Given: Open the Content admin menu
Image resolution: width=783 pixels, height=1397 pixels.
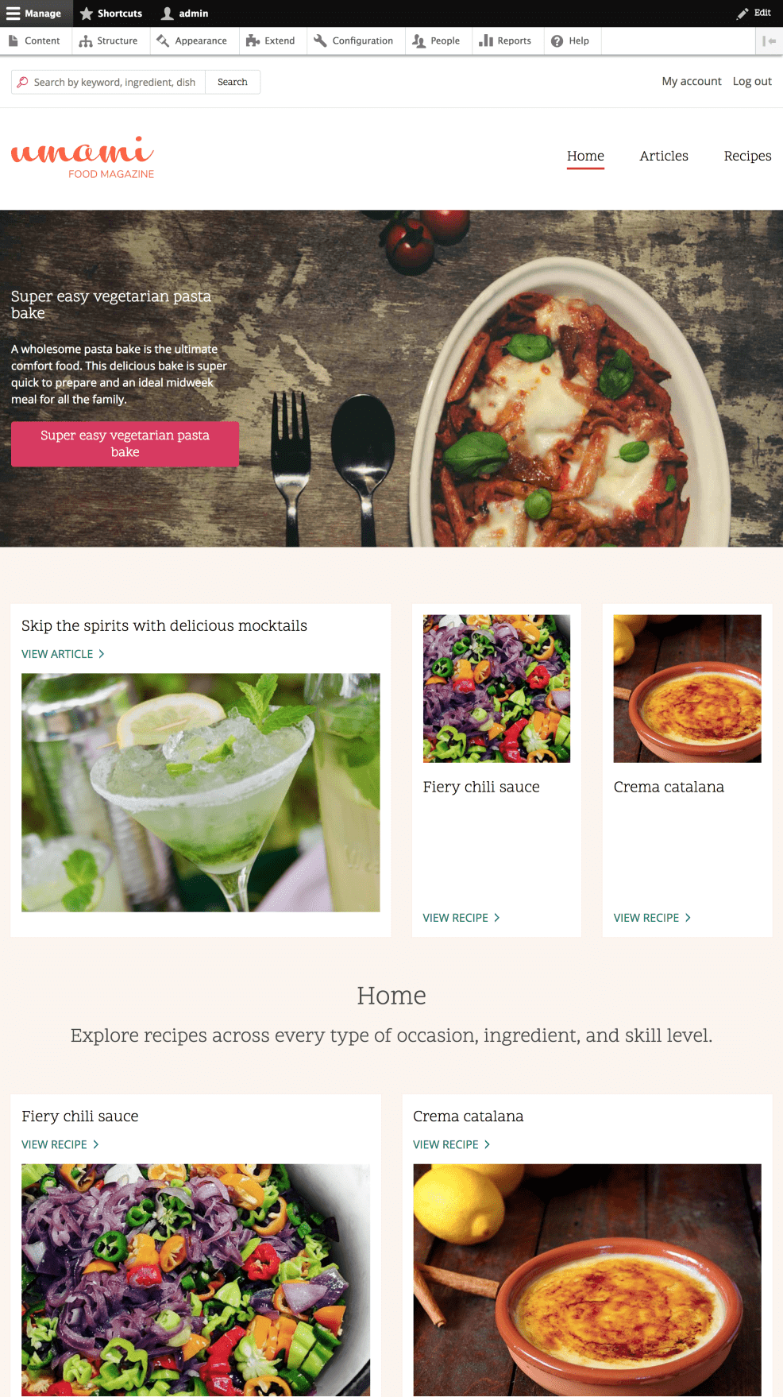Looking at the screenshot, I should click(x=35, y=41).
